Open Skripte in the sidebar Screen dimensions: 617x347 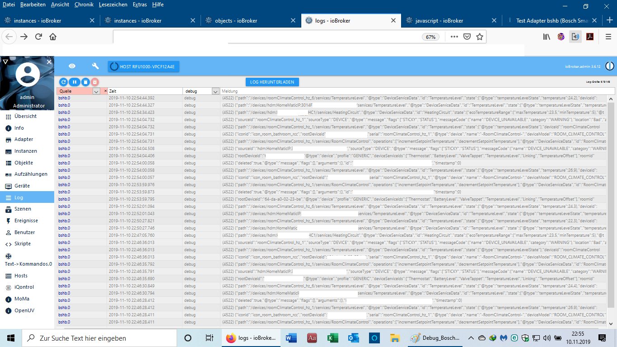[27, 244]
